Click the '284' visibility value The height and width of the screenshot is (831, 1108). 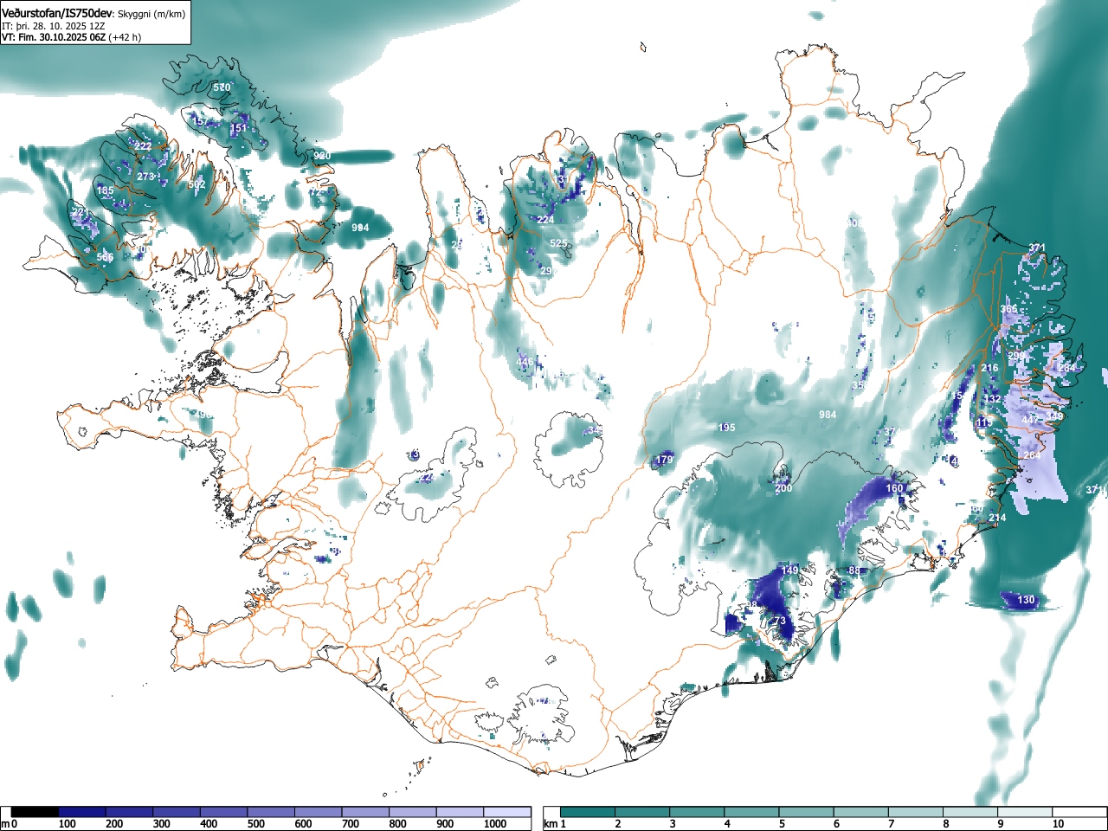click(x=1066, y=368)
